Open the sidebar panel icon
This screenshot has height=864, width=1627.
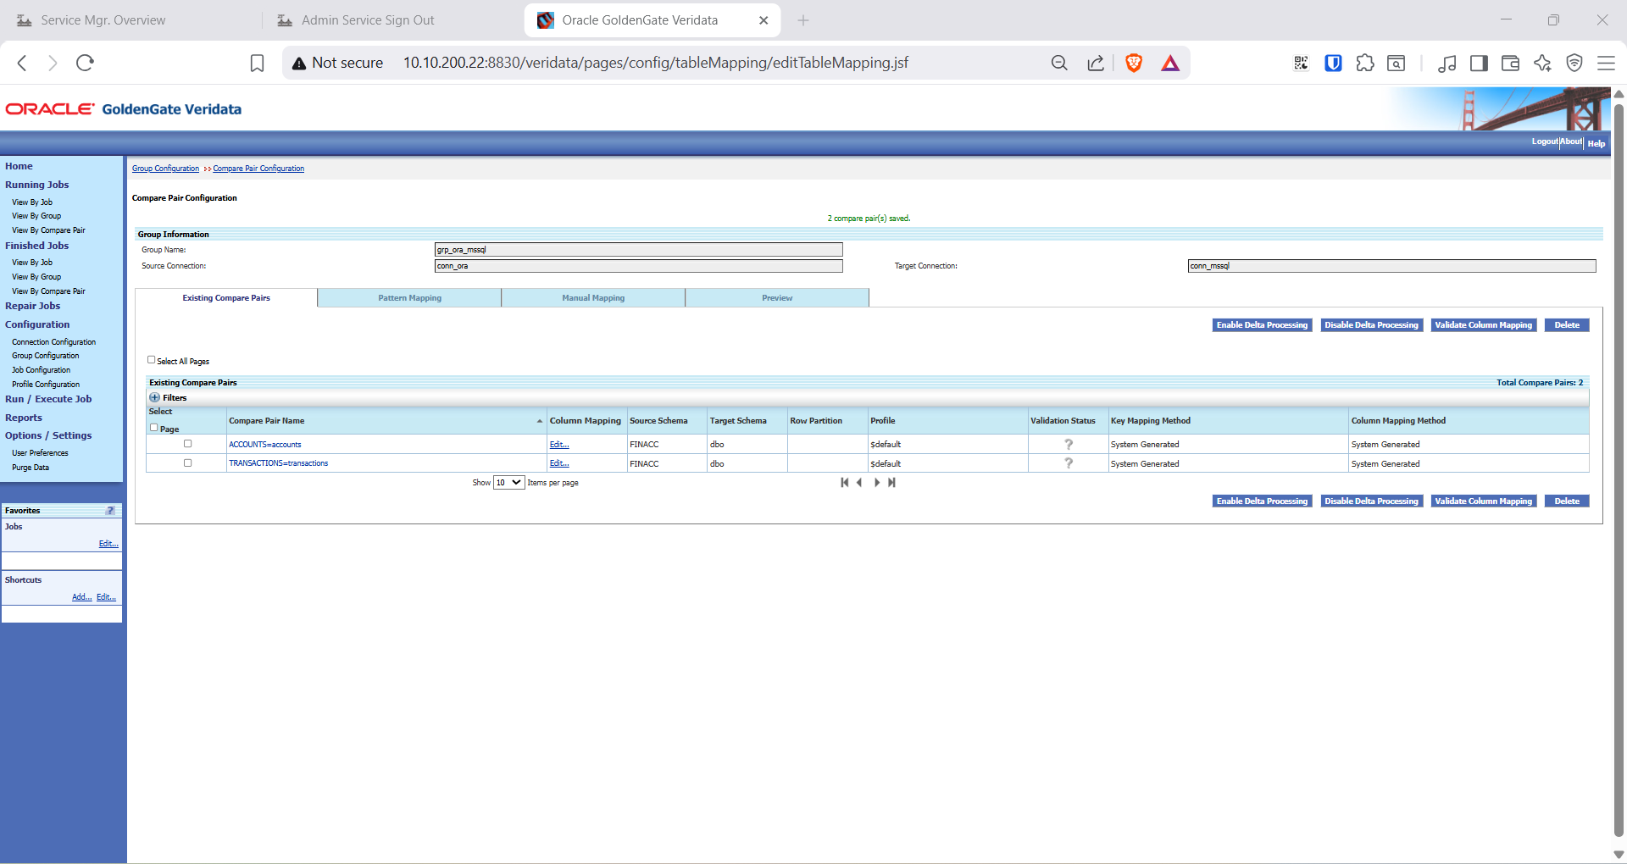click(1479, 63)
